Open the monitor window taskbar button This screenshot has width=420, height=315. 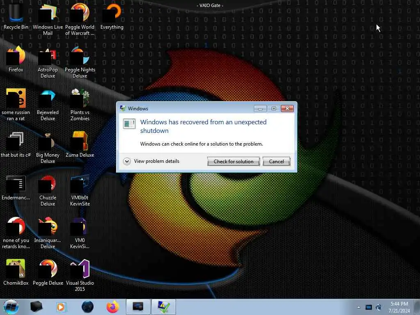point(138,307)
